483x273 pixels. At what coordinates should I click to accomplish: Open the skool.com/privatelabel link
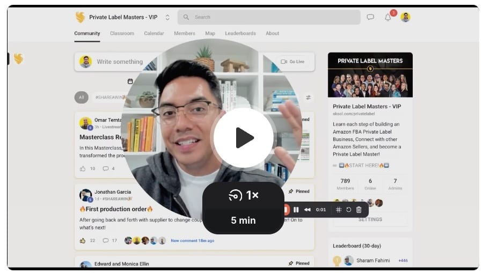pyautogui.click(x=354, y=114)
